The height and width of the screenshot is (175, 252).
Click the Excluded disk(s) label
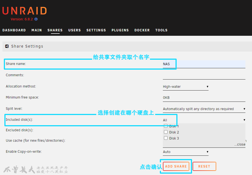(x=20, y=130)
